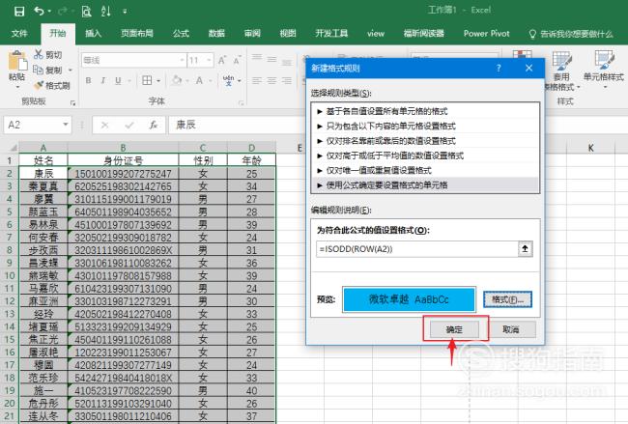
Task: Click the Save icon in quick access toolbar
Action: (18, 12)
